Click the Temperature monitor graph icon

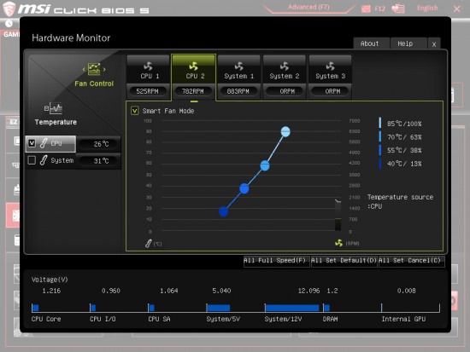click(53, 108)
